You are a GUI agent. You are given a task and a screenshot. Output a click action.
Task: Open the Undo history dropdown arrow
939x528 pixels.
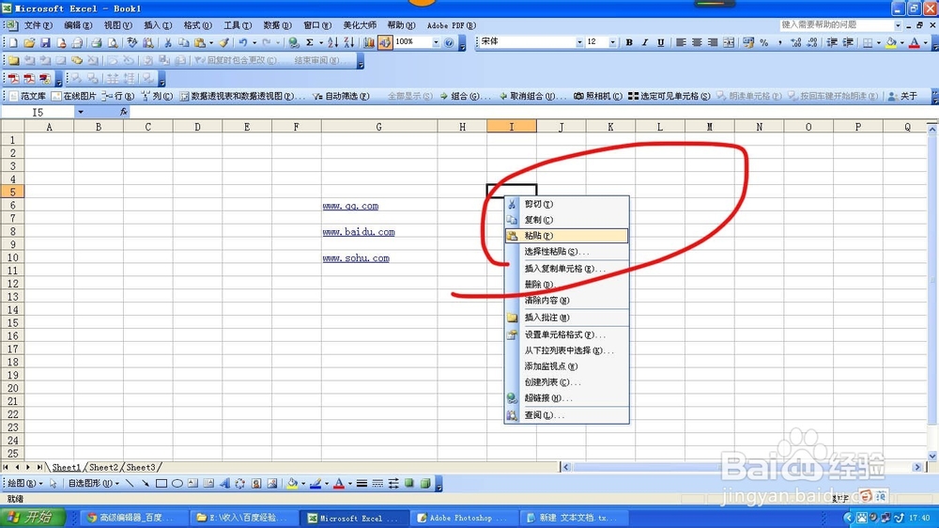[254, 42]
